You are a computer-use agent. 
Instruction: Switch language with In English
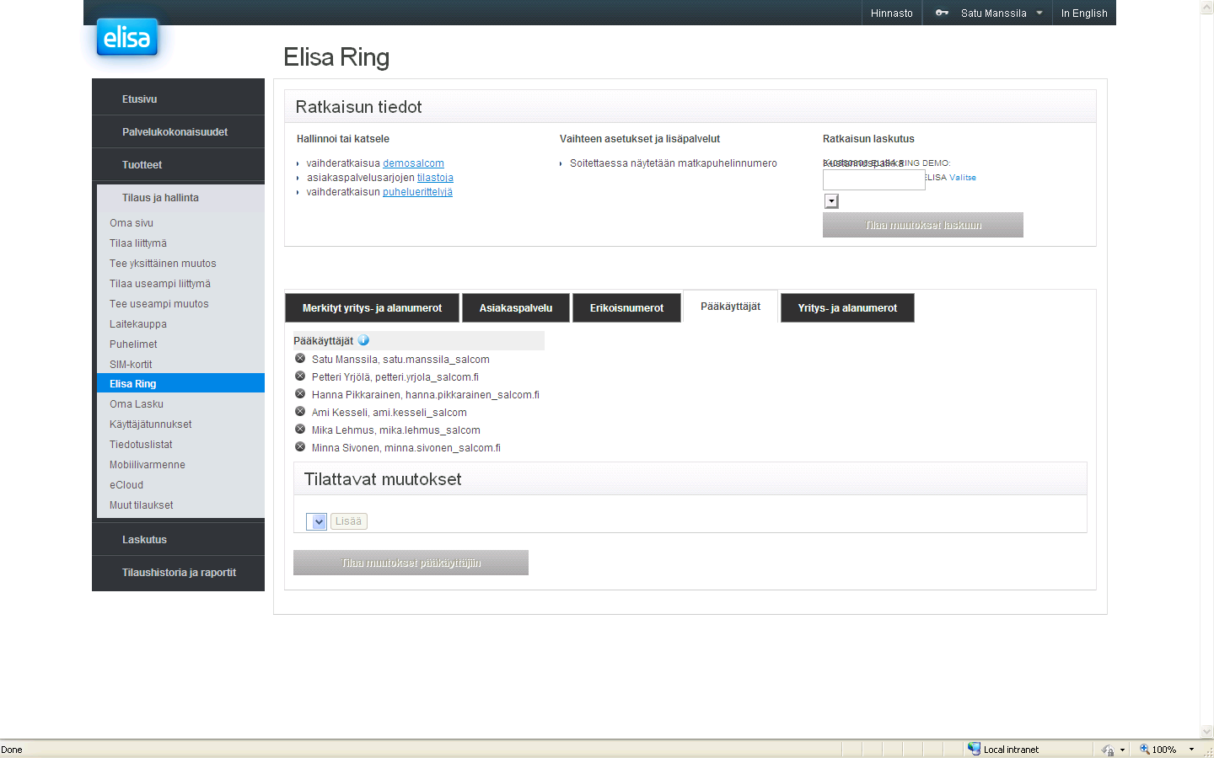[1084, 13]
